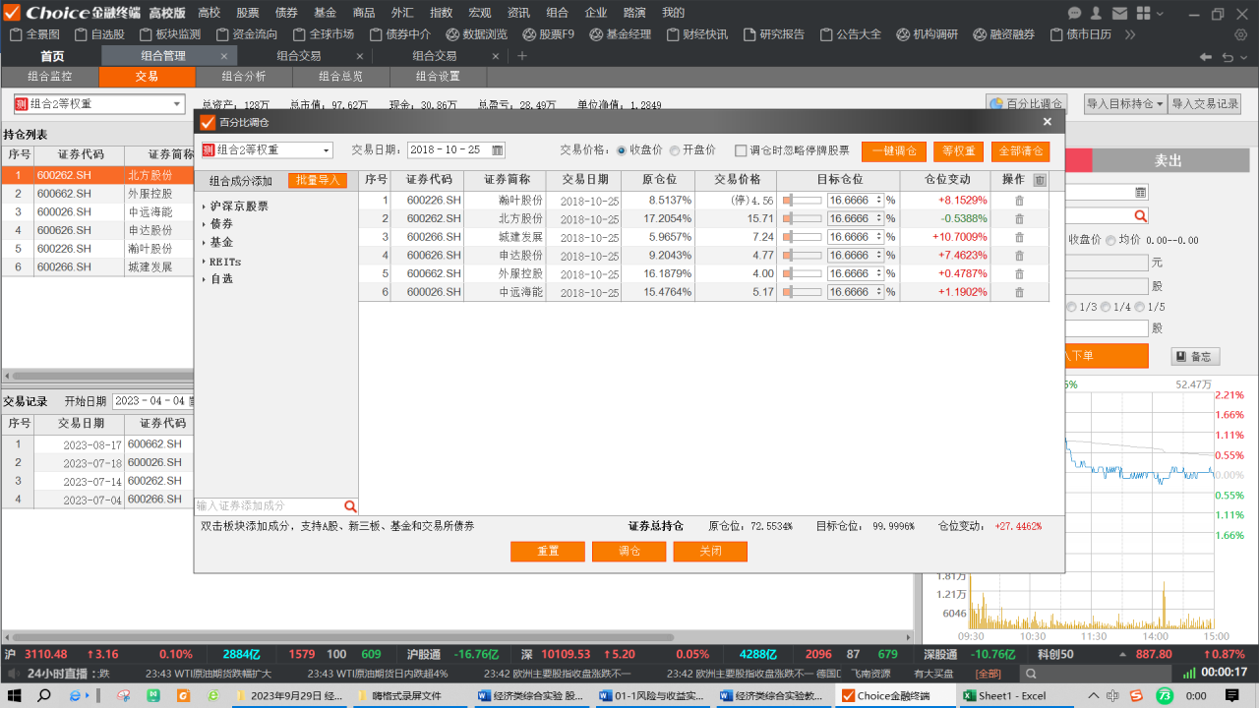Screen dimensions: 1259x708
Task: Delete the 北方股份 row with trash icon
Action: [1019, 218]
